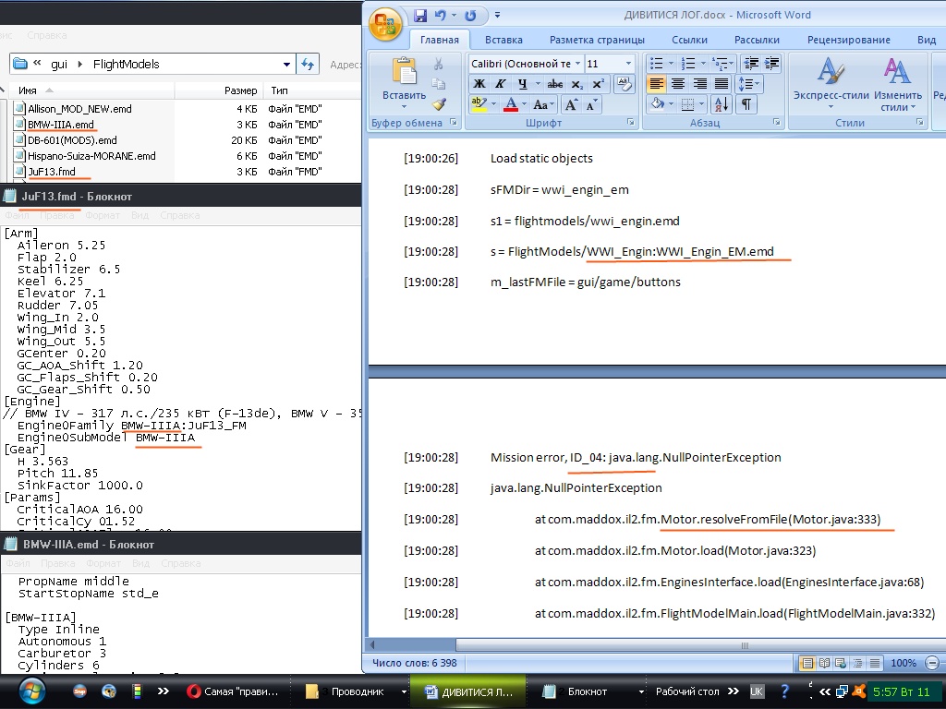
Task: Select the Format Painter brush icon
Action: click(x=439, y=104)
